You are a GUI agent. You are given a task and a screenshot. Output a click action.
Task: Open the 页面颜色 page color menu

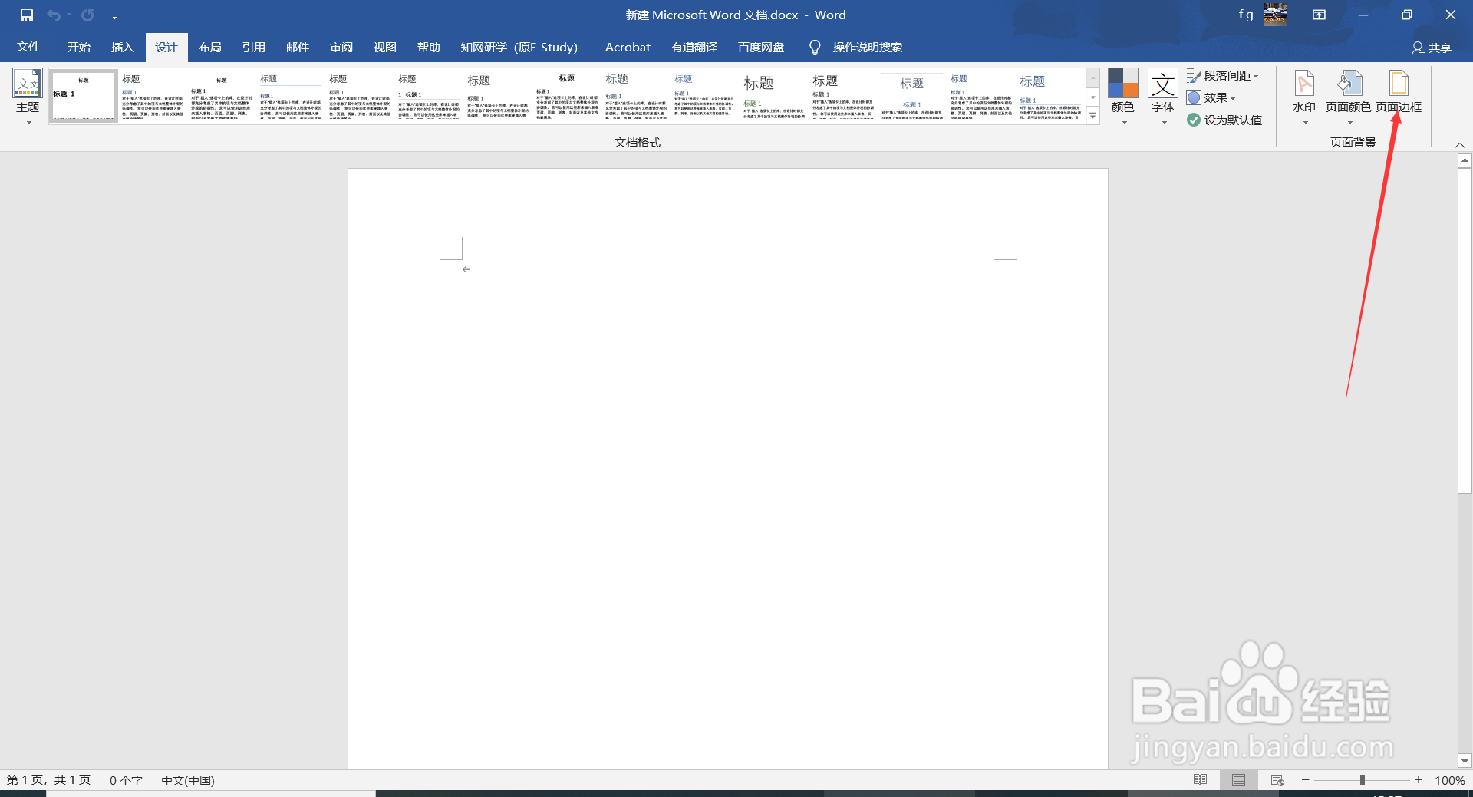click(x=1348, y=97)
